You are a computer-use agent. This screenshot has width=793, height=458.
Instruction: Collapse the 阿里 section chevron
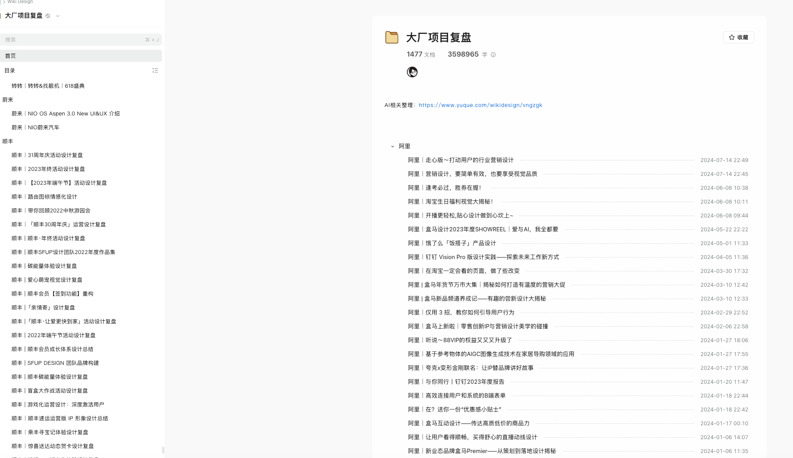coord(392,146)
